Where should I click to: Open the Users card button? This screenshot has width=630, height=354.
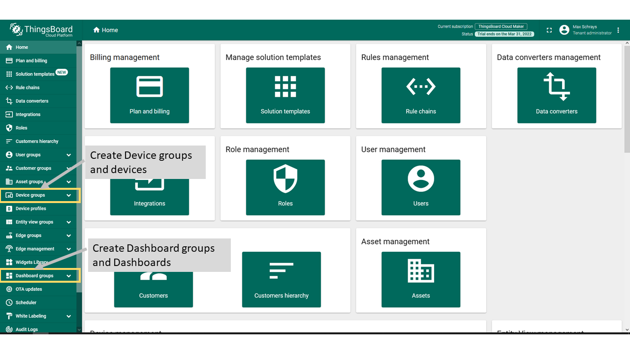tap(421, 187)
